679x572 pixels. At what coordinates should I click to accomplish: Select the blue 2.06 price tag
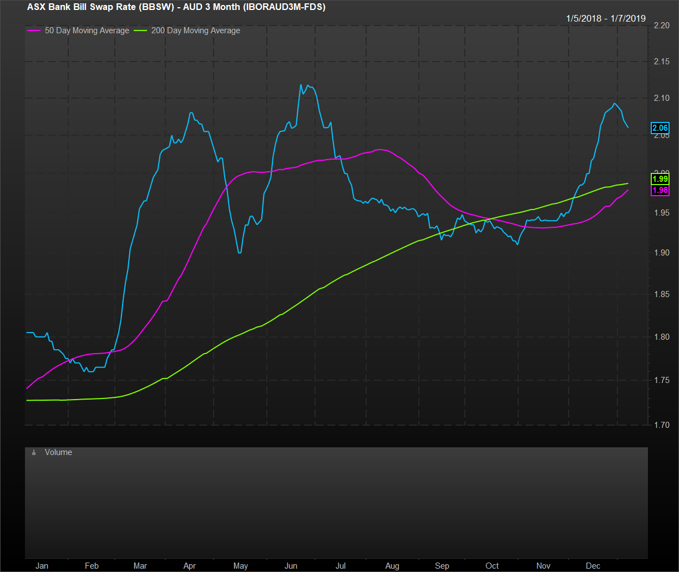point(660,128)
